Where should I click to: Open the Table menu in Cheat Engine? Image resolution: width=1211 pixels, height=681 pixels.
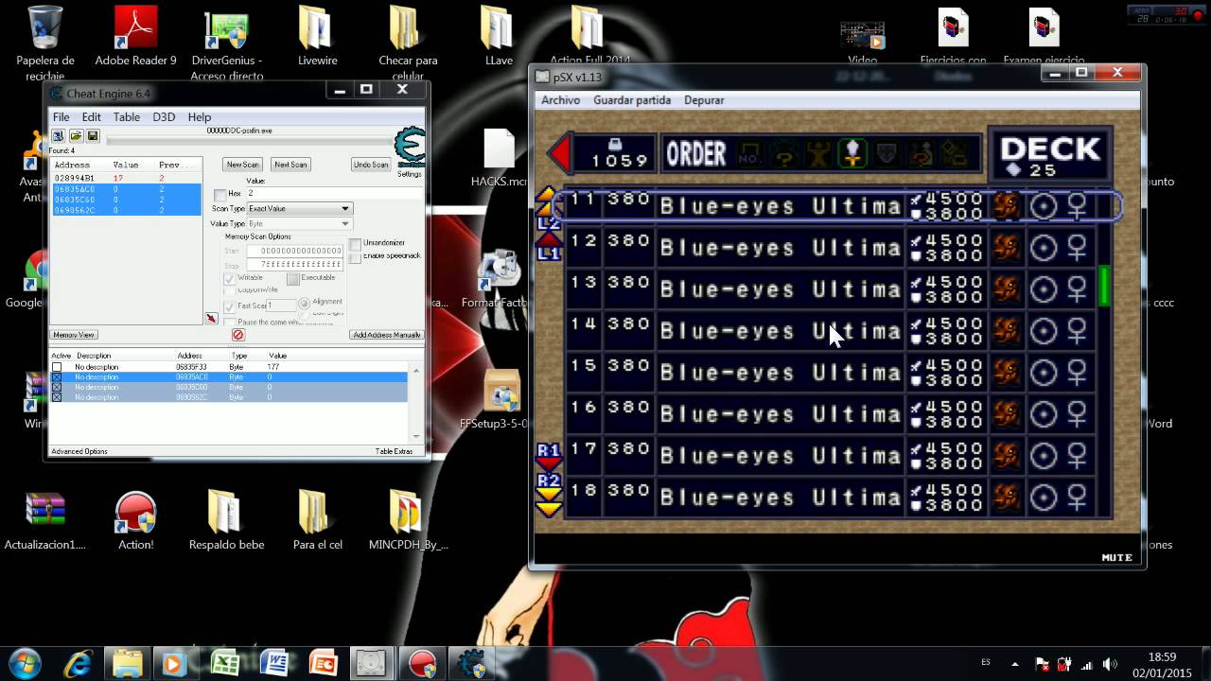point(127,117)
